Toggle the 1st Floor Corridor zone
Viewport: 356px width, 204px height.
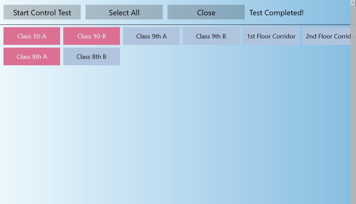[x=271, y=36]
